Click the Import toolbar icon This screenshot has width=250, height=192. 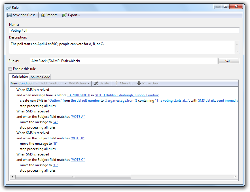pos(43,15)
